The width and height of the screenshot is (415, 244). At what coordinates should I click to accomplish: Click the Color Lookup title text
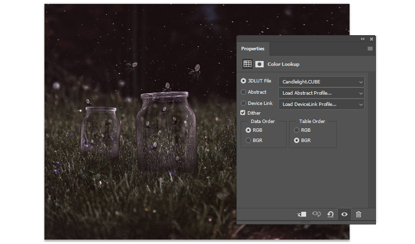pos(283,64)
